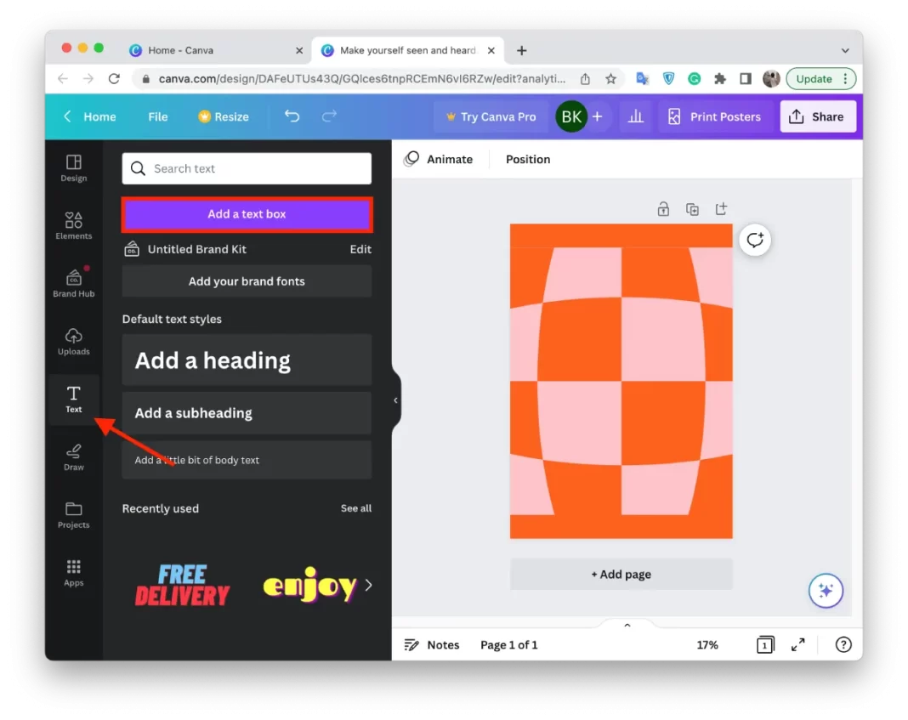Add a subheading text style
The image size is (908, 720).
point(247,412)
